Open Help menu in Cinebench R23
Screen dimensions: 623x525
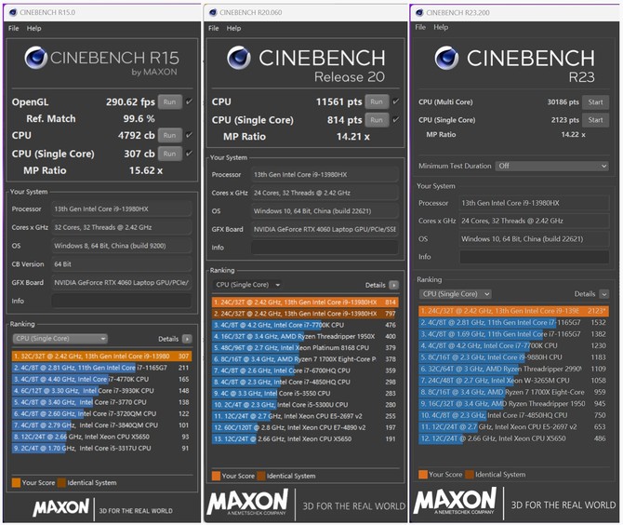tap(441, 27)
